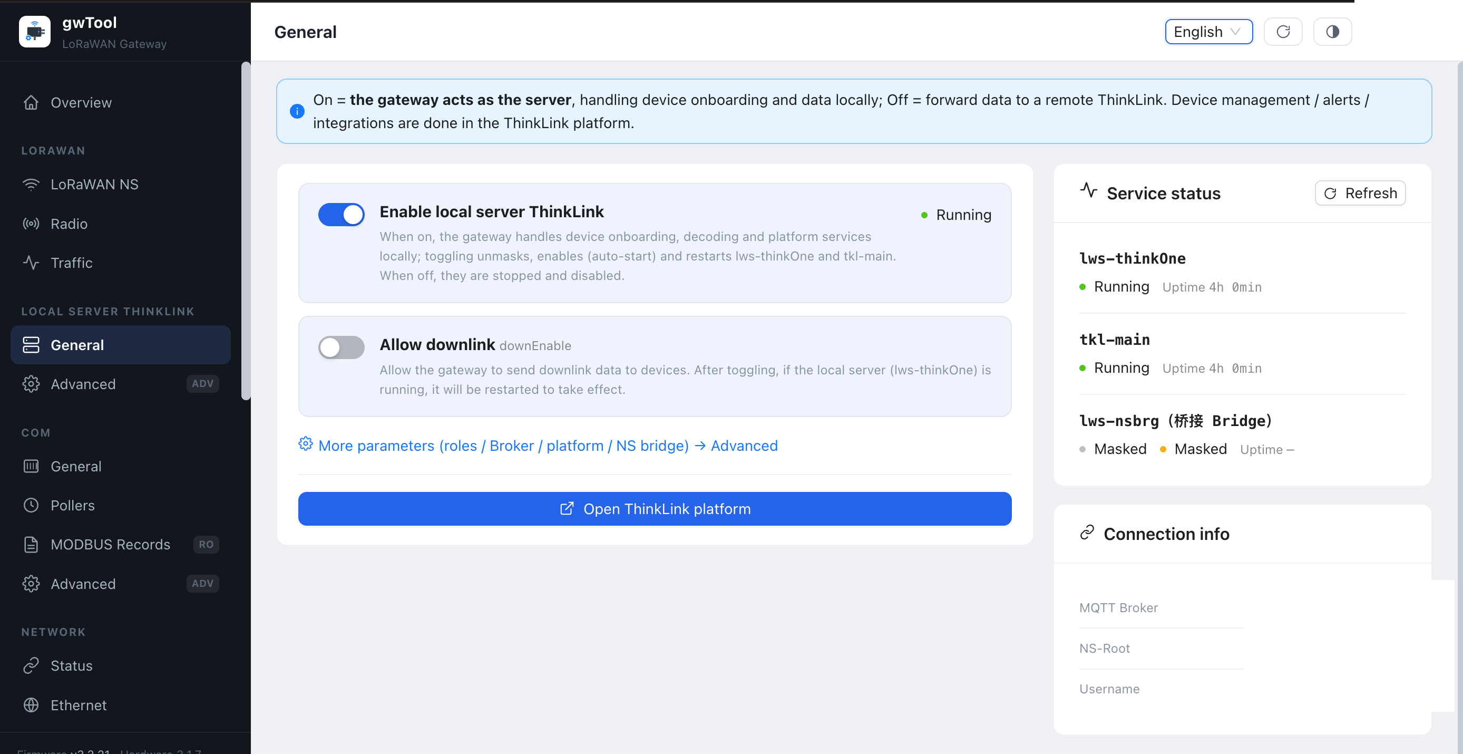Click the Overview home icon
The height and width of the screenshot is (754, 1463).
tap(31, 102)
